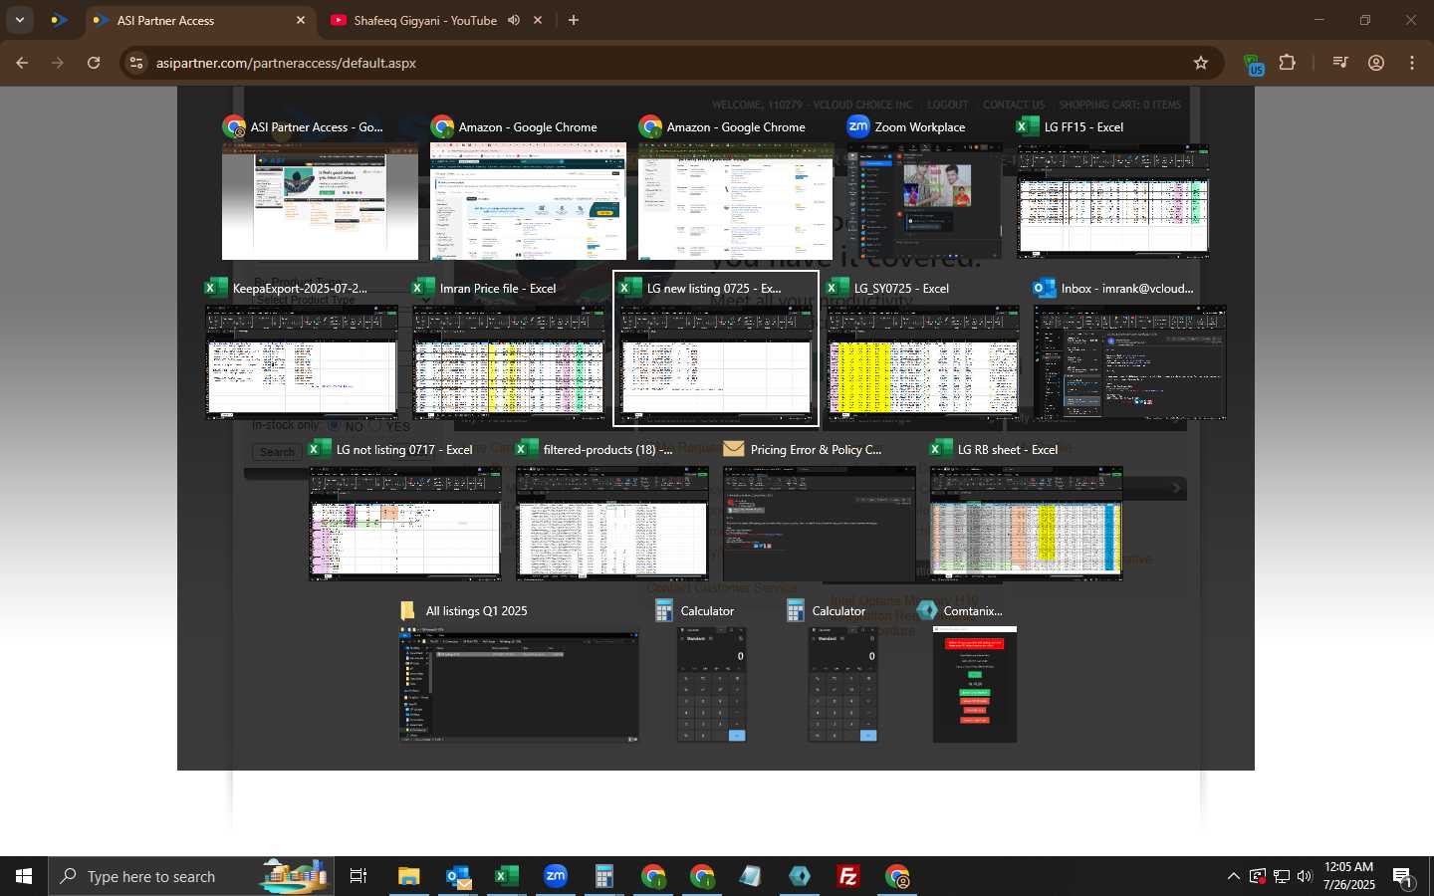
Task: Bookmark this page with the star icon
Action: [1201, 63]
